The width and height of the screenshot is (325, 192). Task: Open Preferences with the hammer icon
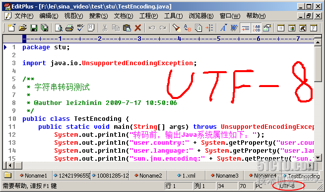tap(303, 28)
